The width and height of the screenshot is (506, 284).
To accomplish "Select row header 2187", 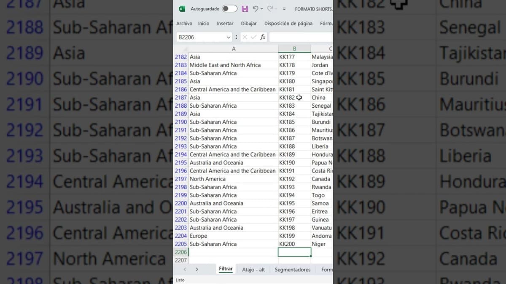I will [x=181, y=98].
